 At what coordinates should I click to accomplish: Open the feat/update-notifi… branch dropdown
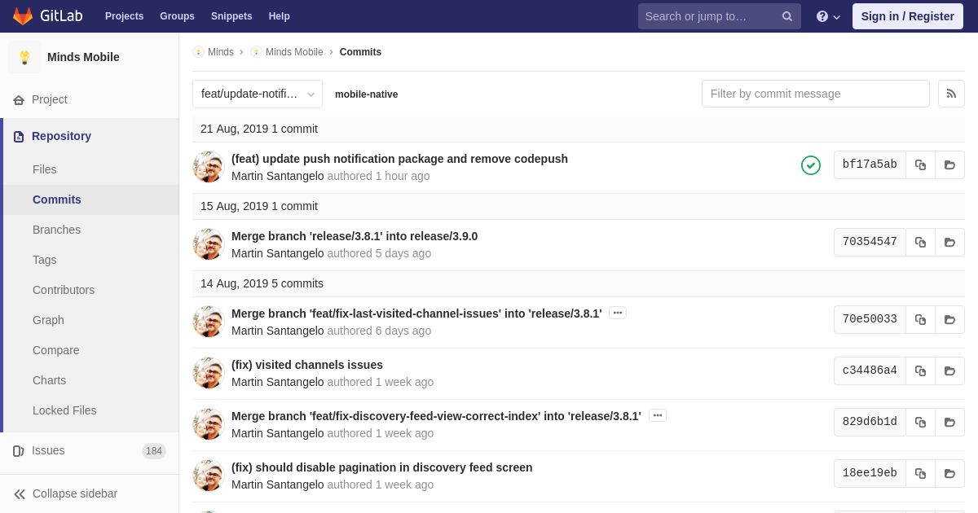(258, 94)
